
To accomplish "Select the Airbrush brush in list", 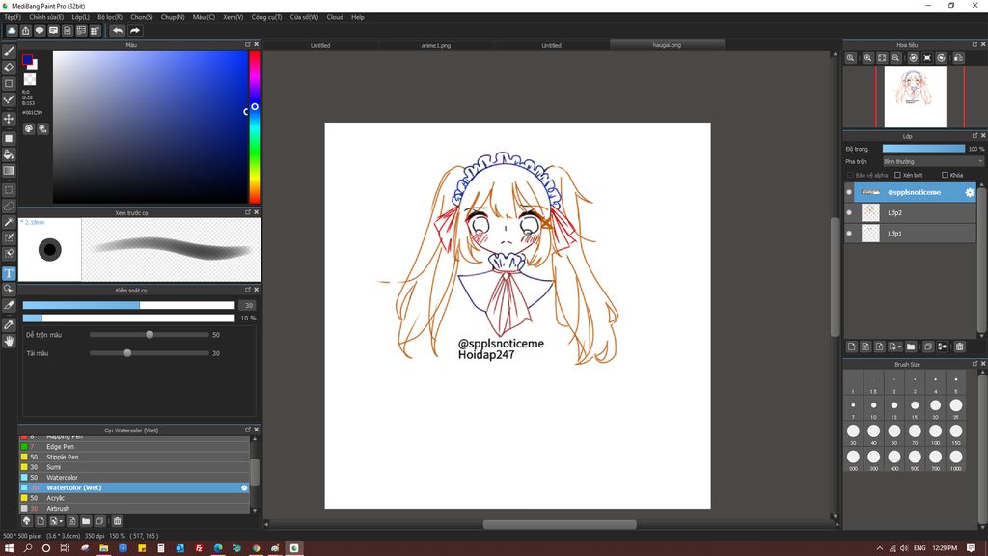I will point(134,508).
